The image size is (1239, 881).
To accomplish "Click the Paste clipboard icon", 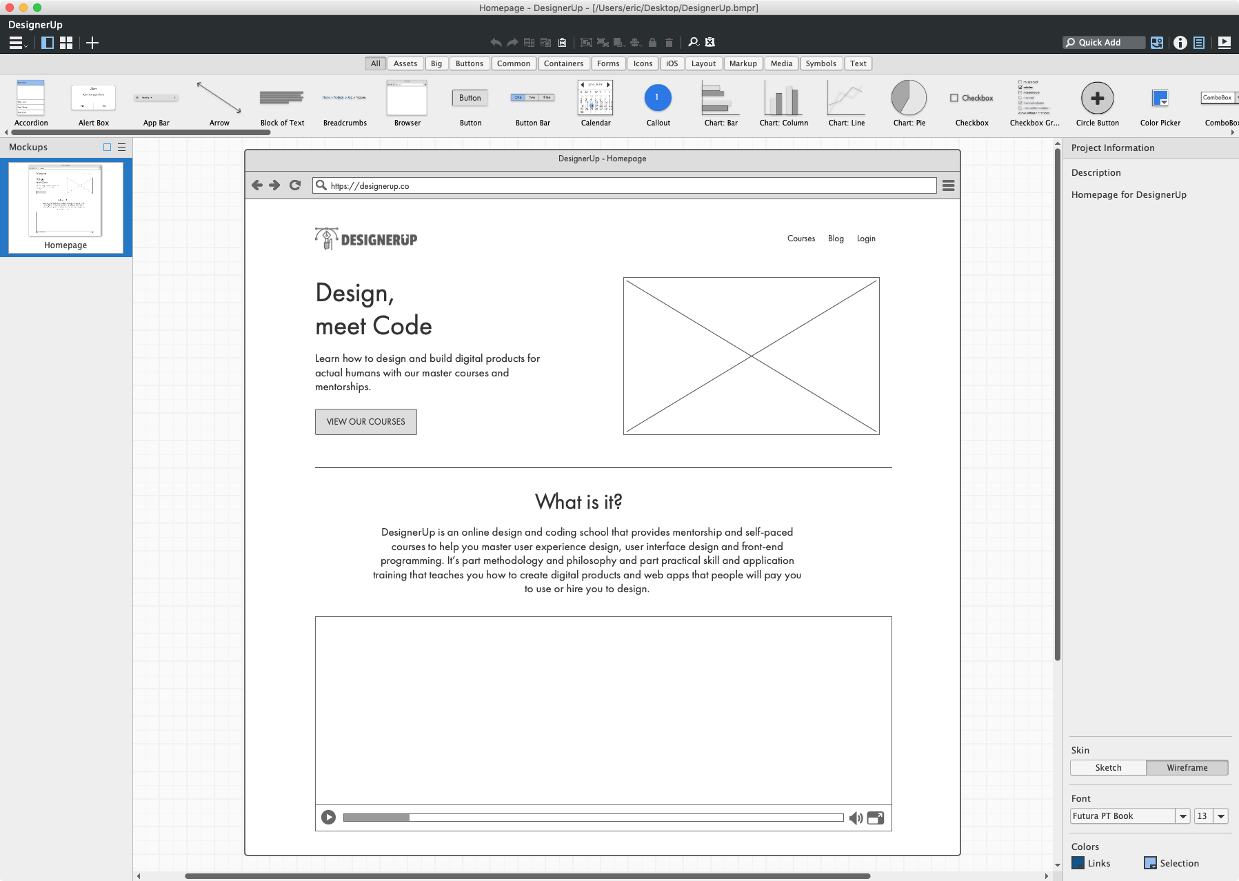I will click(x=562, y=43).
